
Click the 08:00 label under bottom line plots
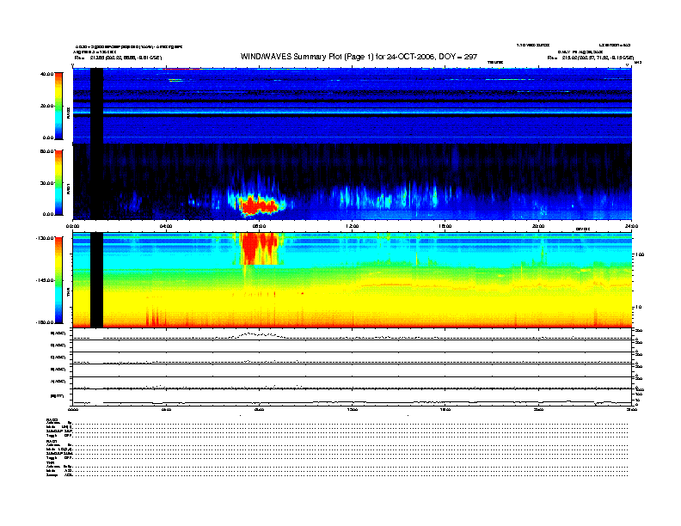[x=260, y=410]
